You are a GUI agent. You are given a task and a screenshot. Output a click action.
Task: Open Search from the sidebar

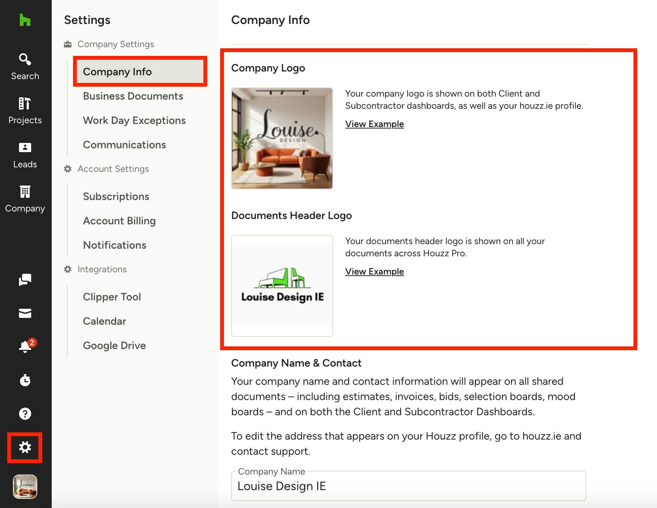point(25,67)
